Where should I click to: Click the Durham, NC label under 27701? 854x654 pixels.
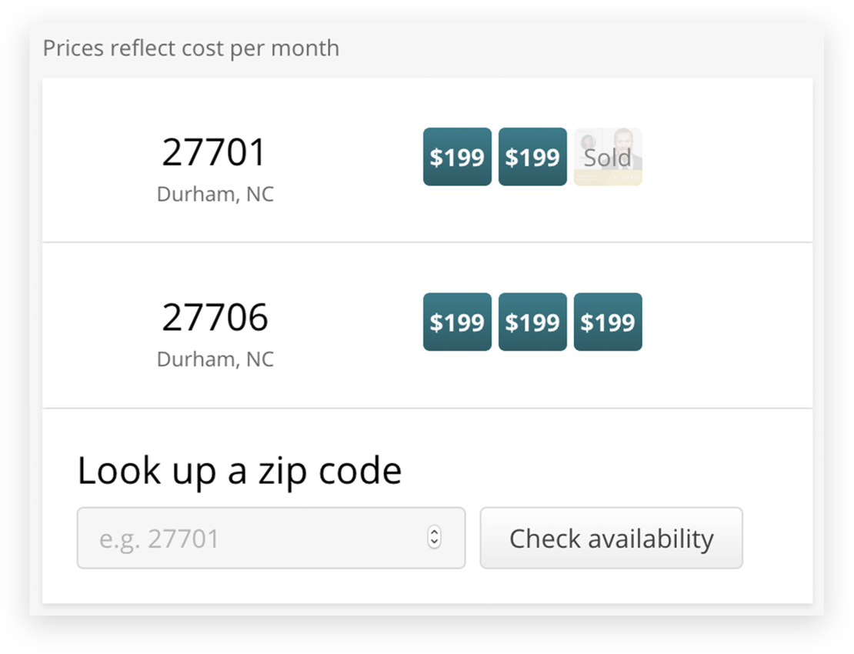pos(215,194)
